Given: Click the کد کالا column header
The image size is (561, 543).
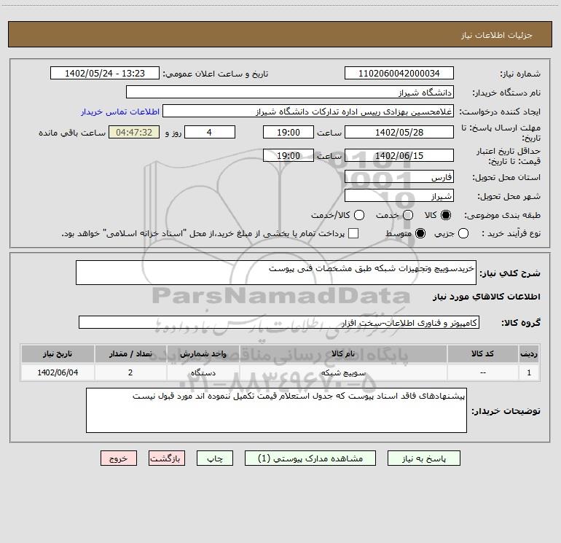Looking at the screenshot, I should [x=482, y=353].
